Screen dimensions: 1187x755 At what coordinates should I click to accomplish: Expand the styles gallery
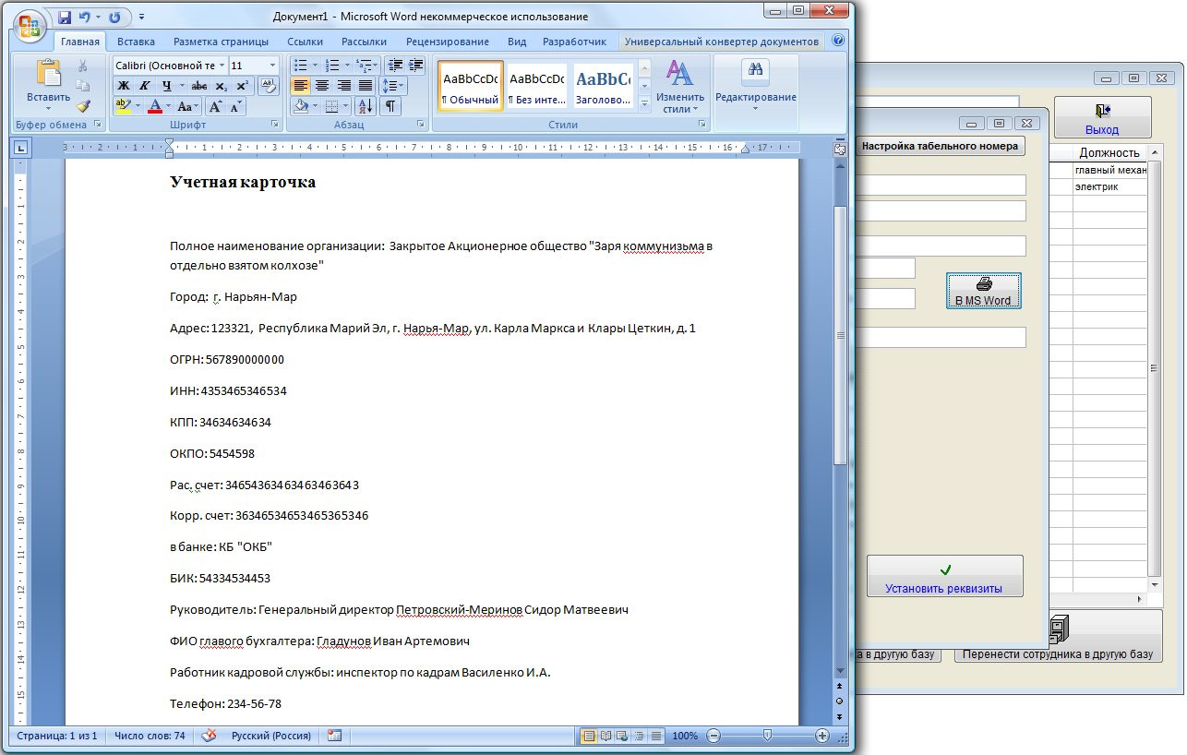(x=644, y=105)
